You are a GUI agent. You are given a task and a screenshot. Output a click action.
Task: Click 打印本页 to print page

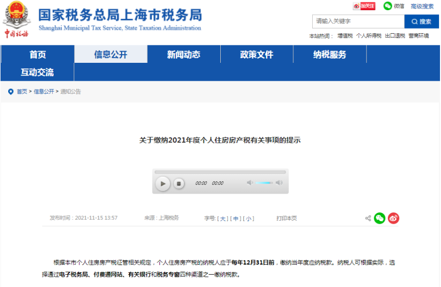point(287,218)
